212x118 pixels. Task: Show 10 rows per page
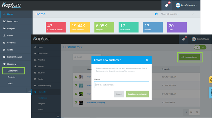pyautogui.click(x=186, y=112)
